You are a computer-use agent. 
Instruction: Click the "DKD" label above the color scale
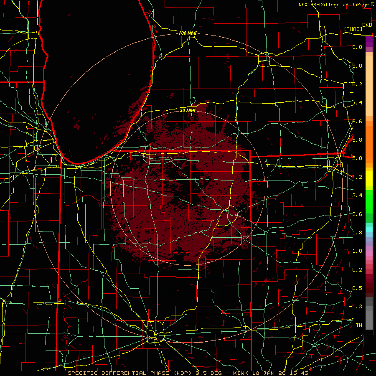pyautogui.click(x=367, y=25)
